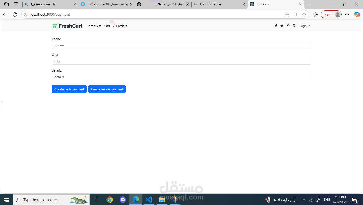Image resolution: width=363 pixels, height=205 pixels.
Task: Open the Twitter social icon
Action: click(x=282, y=26)
